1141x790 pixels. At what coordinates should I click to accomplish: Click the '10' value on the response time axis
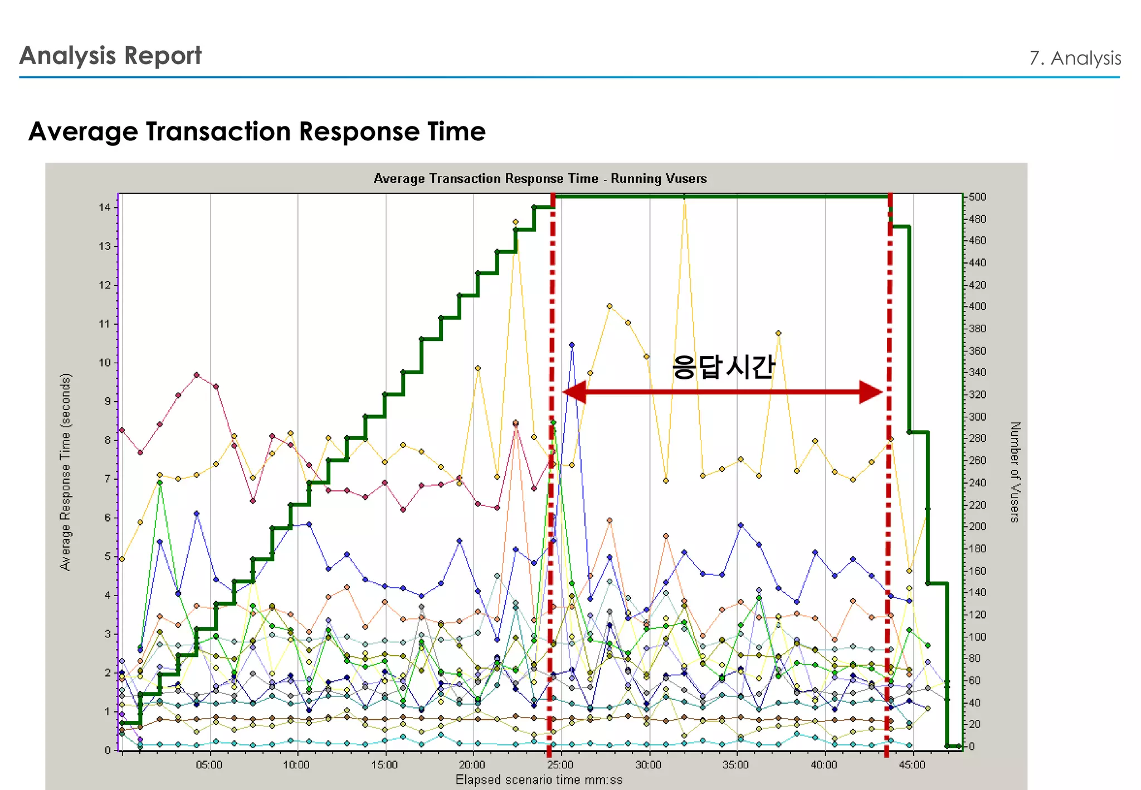point(105,363)
